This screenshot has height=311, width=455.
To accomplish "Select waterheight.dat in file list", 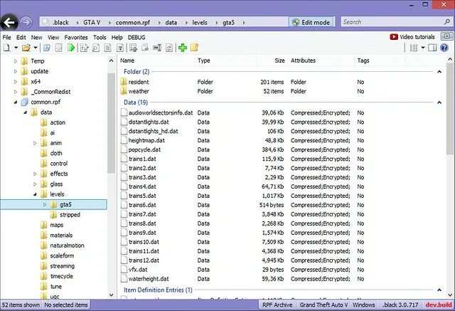I will pos(149,279).
